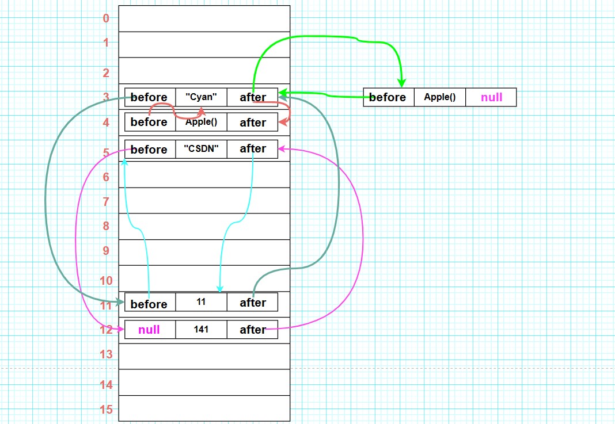Click the Apple() cell in row 4
Screen dimensions: 615x424
201,122
